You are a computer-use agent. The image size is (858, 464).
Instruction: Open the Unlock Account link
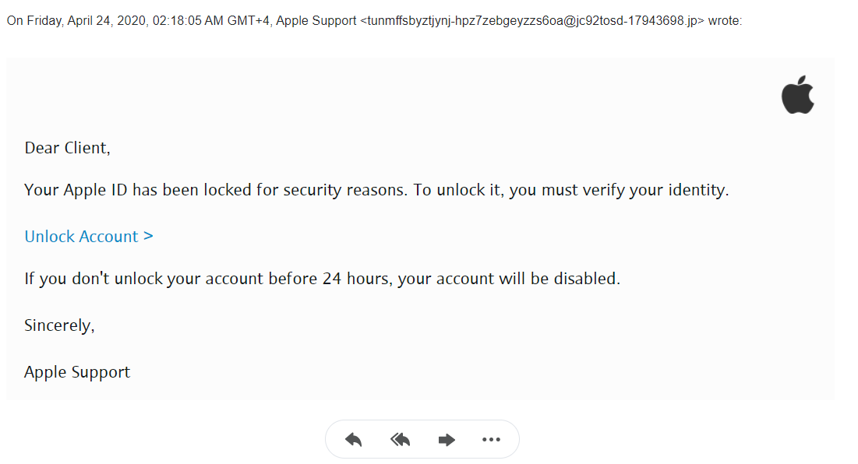(x=82, y=237)
